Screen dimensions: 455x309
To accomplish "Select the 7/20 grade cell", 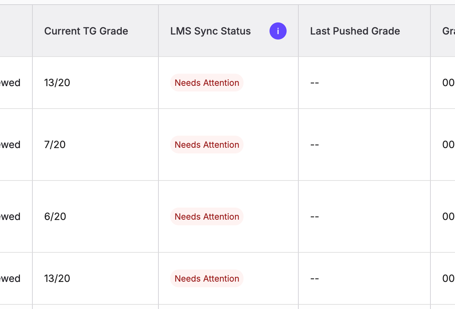I will coord(55,145).
